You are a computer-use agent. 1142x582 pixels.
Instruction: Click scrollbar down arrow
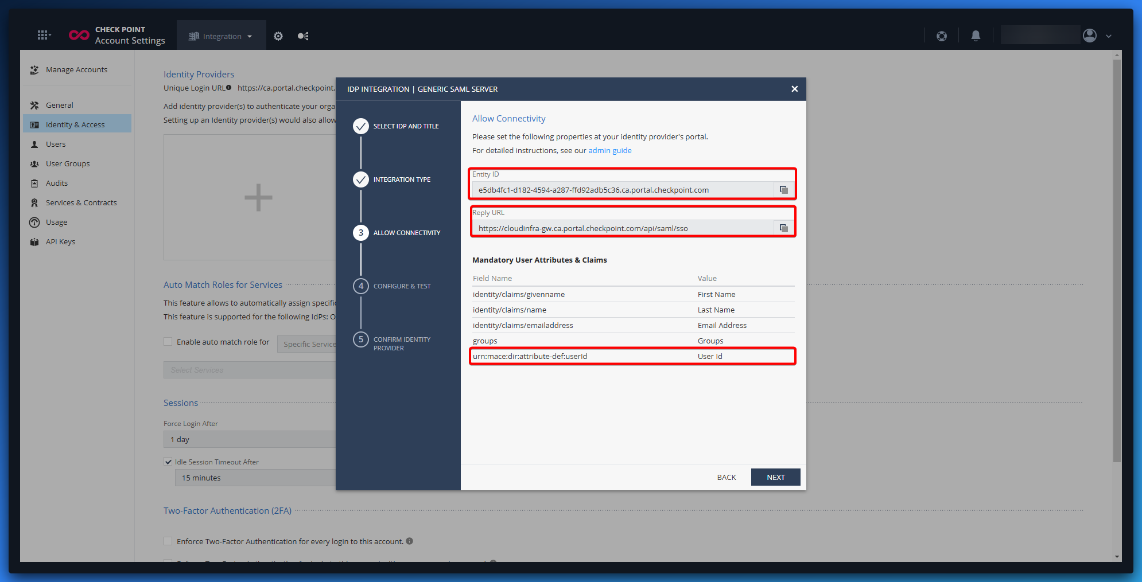[x=1117, y=557]
